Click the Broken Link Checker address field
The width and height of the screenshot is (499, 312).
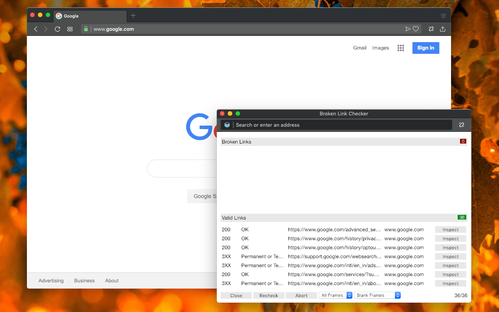coord(336,125)
